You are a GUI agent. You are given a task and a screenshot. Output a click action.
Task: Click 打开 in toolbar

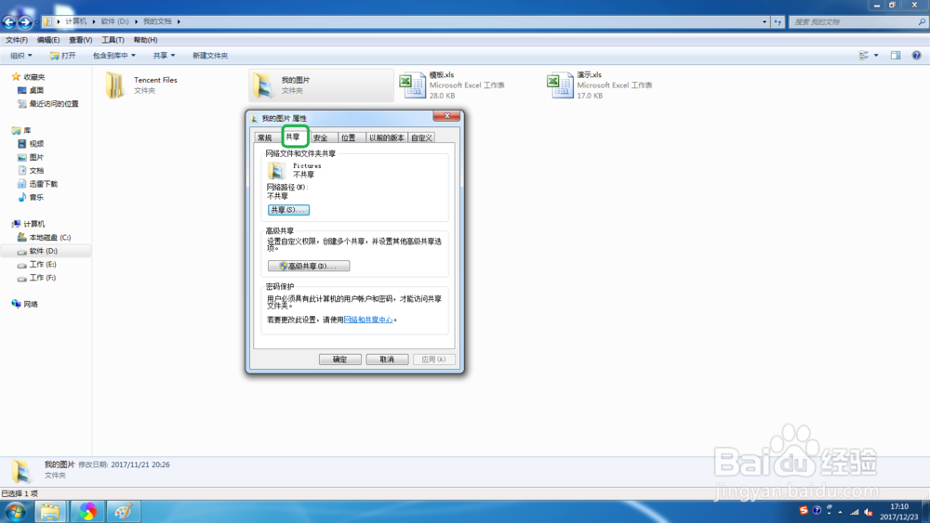coord(63,56)
